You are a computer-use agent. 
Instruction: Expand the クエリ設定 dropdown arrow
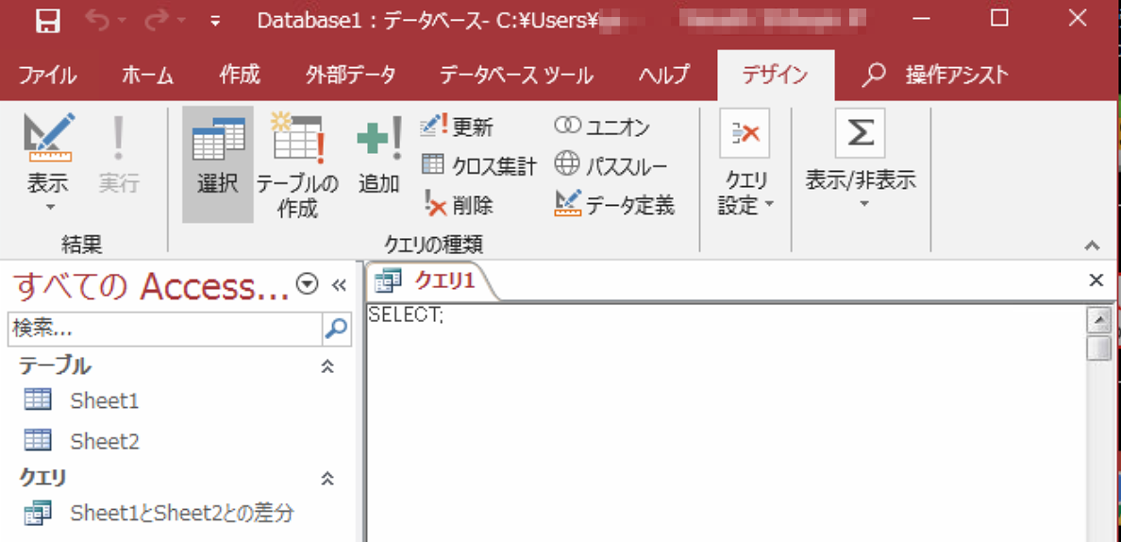769,205
